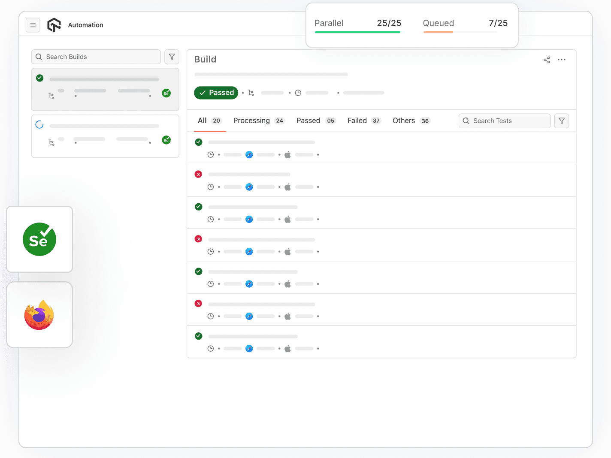The width and height of the screenshot is (611, 458).
Task: Click the Parallel usage progress bar
Action: pyautogui.click(x=357, y=32)
